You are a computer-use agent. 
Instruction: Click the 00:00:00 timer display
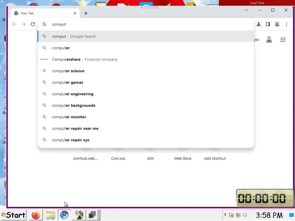coord(262,198)
